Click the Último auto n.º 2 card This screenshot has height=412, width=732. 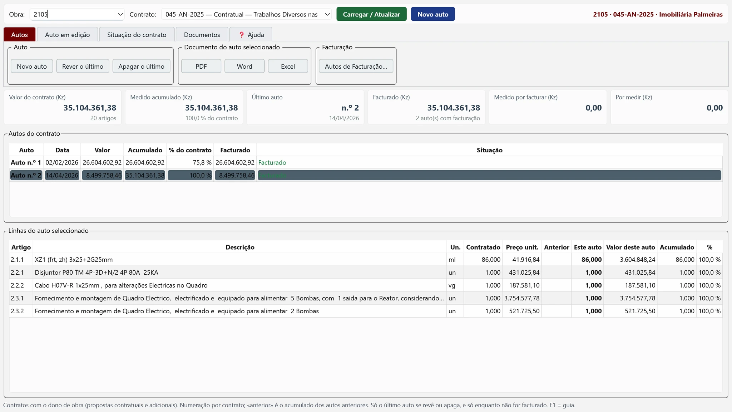click(x=305, y=107)
